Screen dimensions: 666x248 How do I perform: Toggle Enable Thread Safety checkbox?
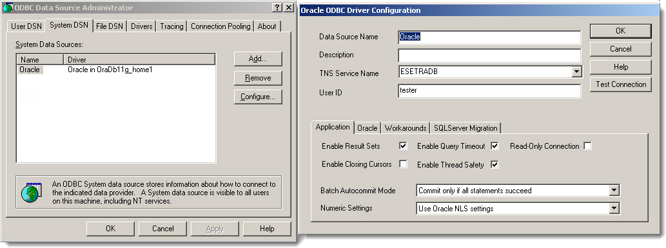click(x=495, y=164)
